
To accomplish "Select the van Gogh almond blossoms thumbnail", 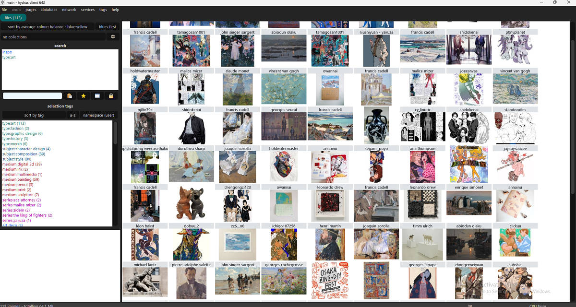I will pyautogui.click(x=284, y=89).
